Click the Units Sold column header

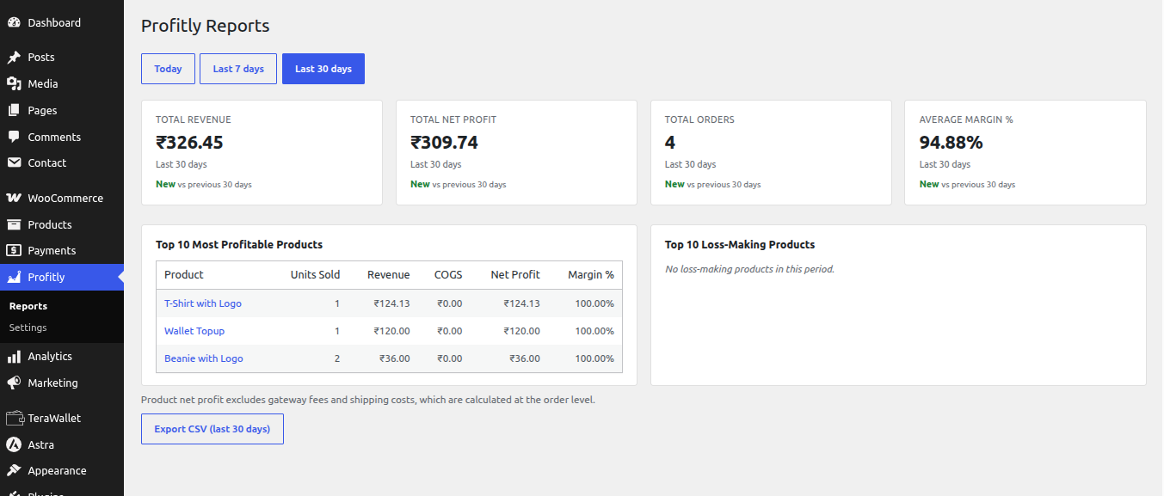point(315,275)
